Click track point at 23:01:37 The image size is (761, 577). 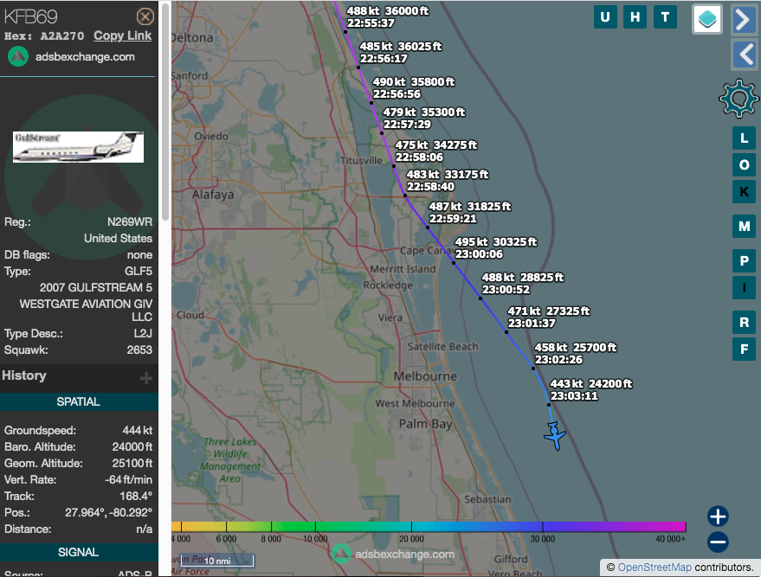[506, 332]
